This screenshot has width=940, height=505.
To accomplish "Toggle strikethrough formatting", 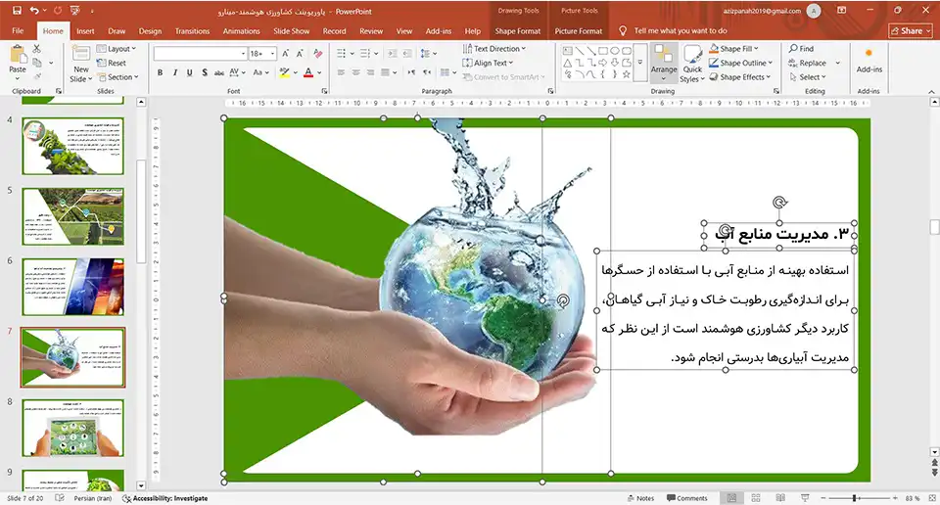I will tap(218, 72).
